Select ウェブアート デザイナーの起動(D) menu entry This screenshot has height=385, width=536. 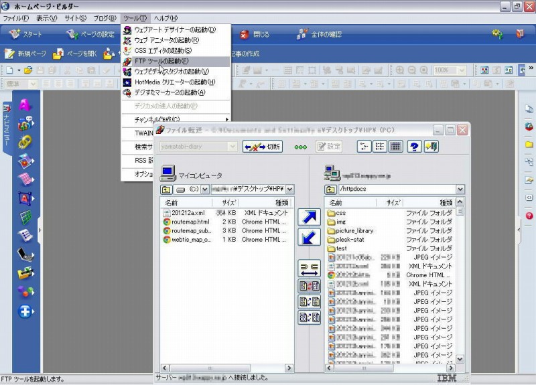176,29
